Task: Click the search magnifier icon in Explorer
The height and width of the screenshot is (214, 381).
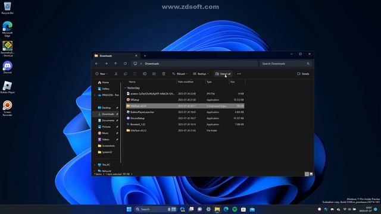Action: tap(308, 64)
